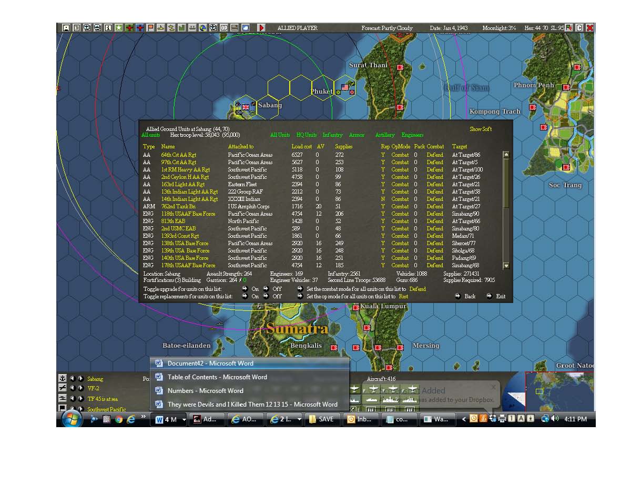Click the red turn-resolution arrow on the toolbar
Image resolution: width=641 pixels, height=495 pixels.
pos(261,28)
